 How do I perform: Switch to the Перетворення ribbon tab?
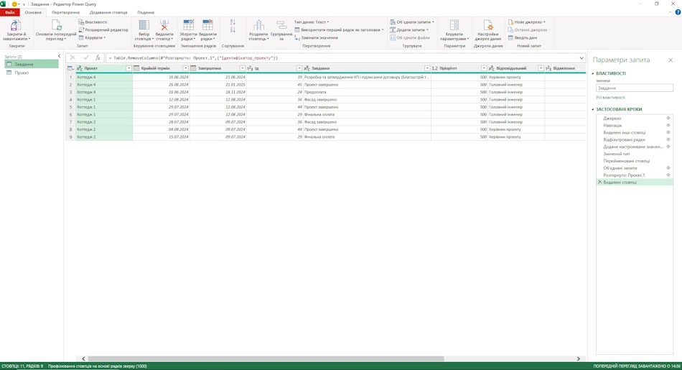tap(65, 12)
